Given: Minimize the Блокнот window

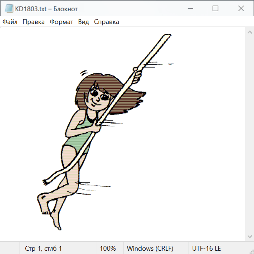Looking at the screenshot, I should [190, 9].
